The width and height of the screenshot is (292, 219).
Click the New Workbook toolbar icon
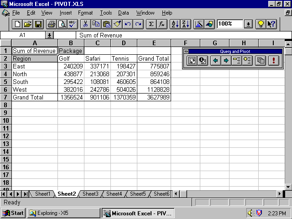coord(17,24)
